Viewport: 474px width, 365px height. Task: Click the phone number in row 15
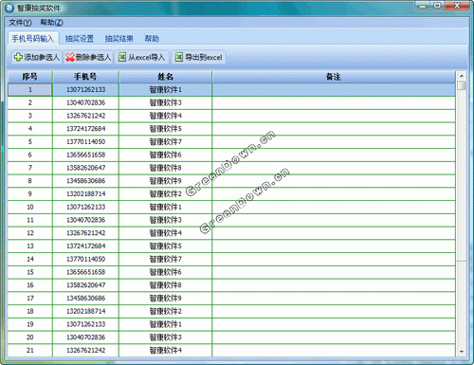(x=85, y=272)
